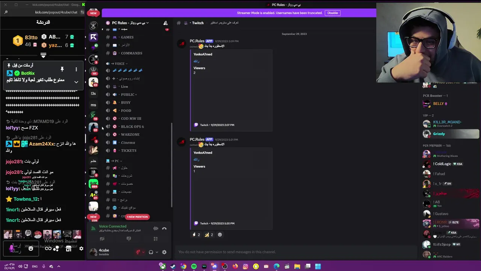Select ! ColdLogic in member list
The height and width of the screenshot is (271, 481).
click(x=451, y=164)
